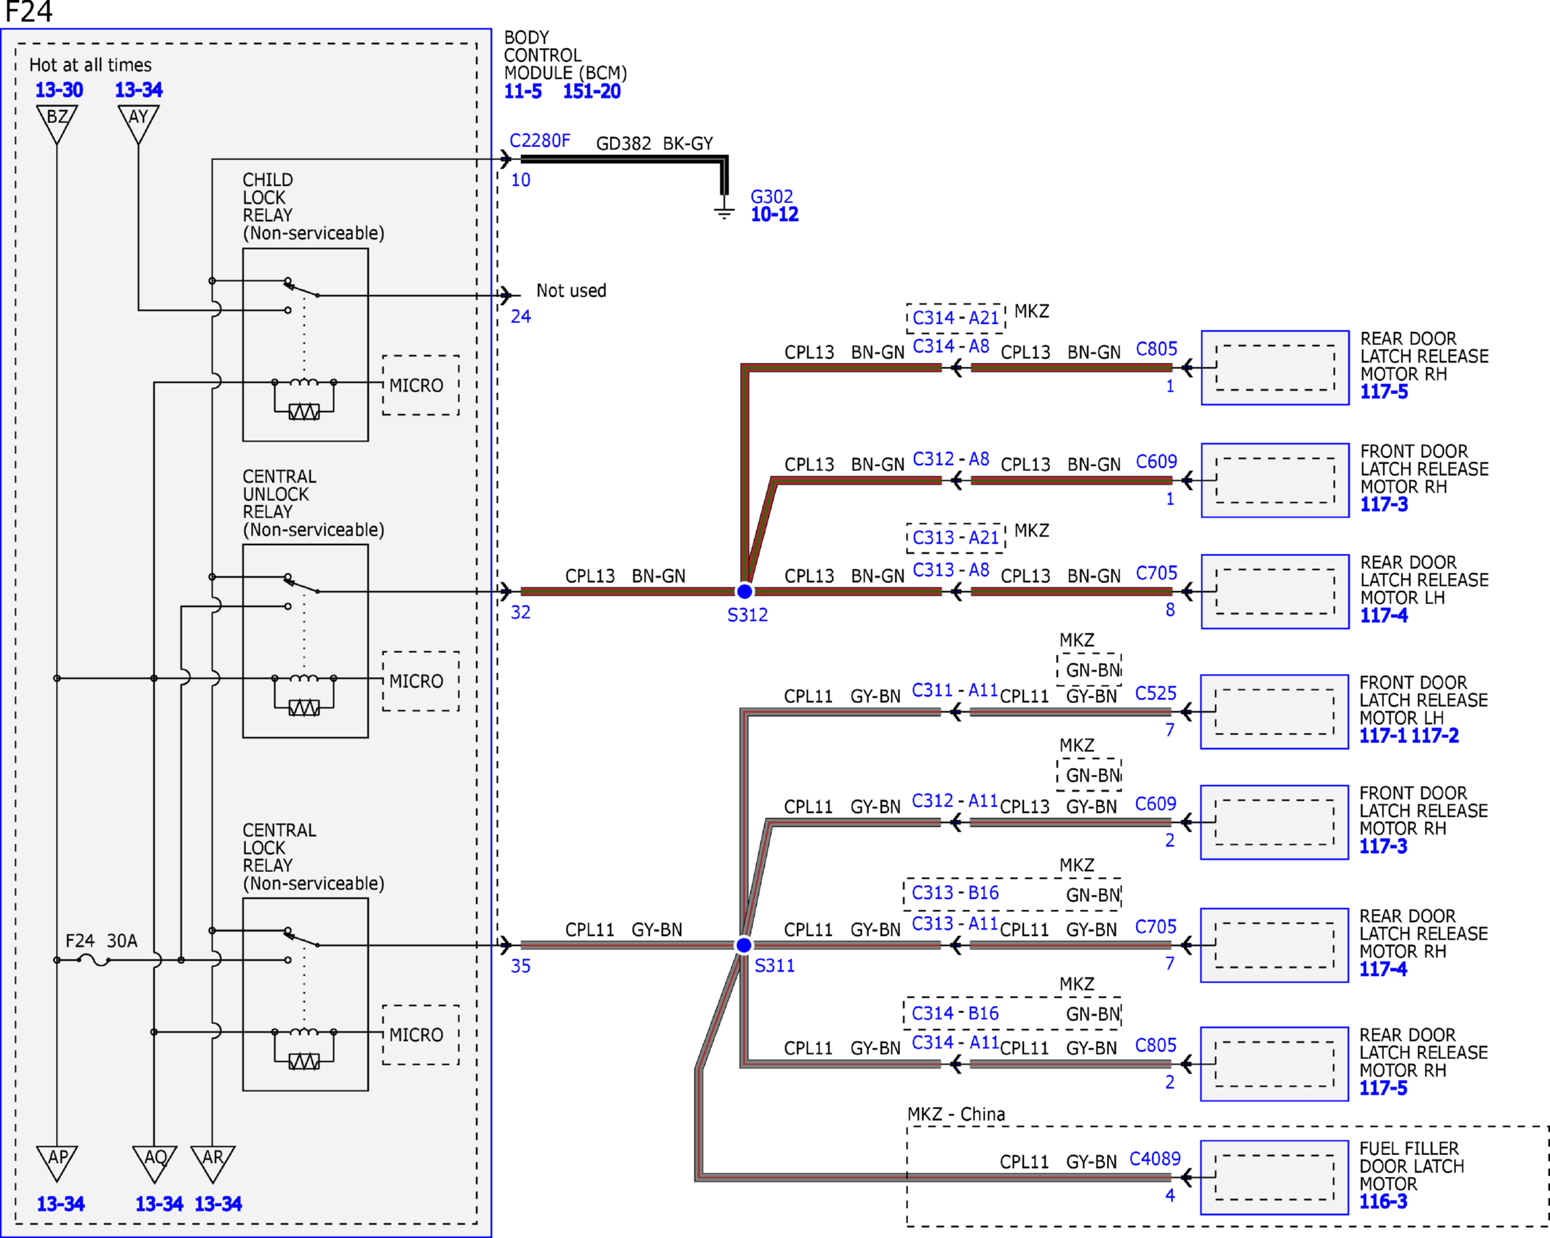Click the 'Hot at all times' text

(90, 66)
